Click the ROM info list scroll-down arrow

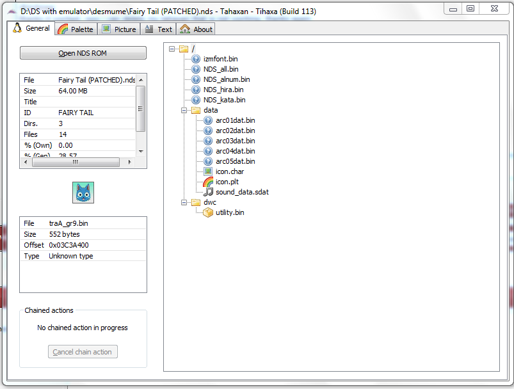click(141, 152)
